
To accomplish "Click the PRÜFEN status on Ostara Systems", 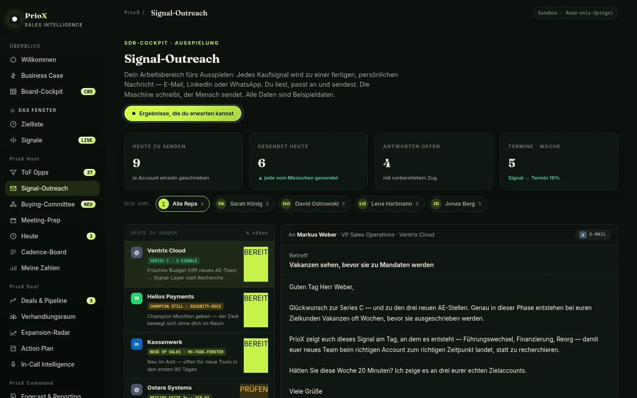I will pyautogui.click(x=254, y=391).
